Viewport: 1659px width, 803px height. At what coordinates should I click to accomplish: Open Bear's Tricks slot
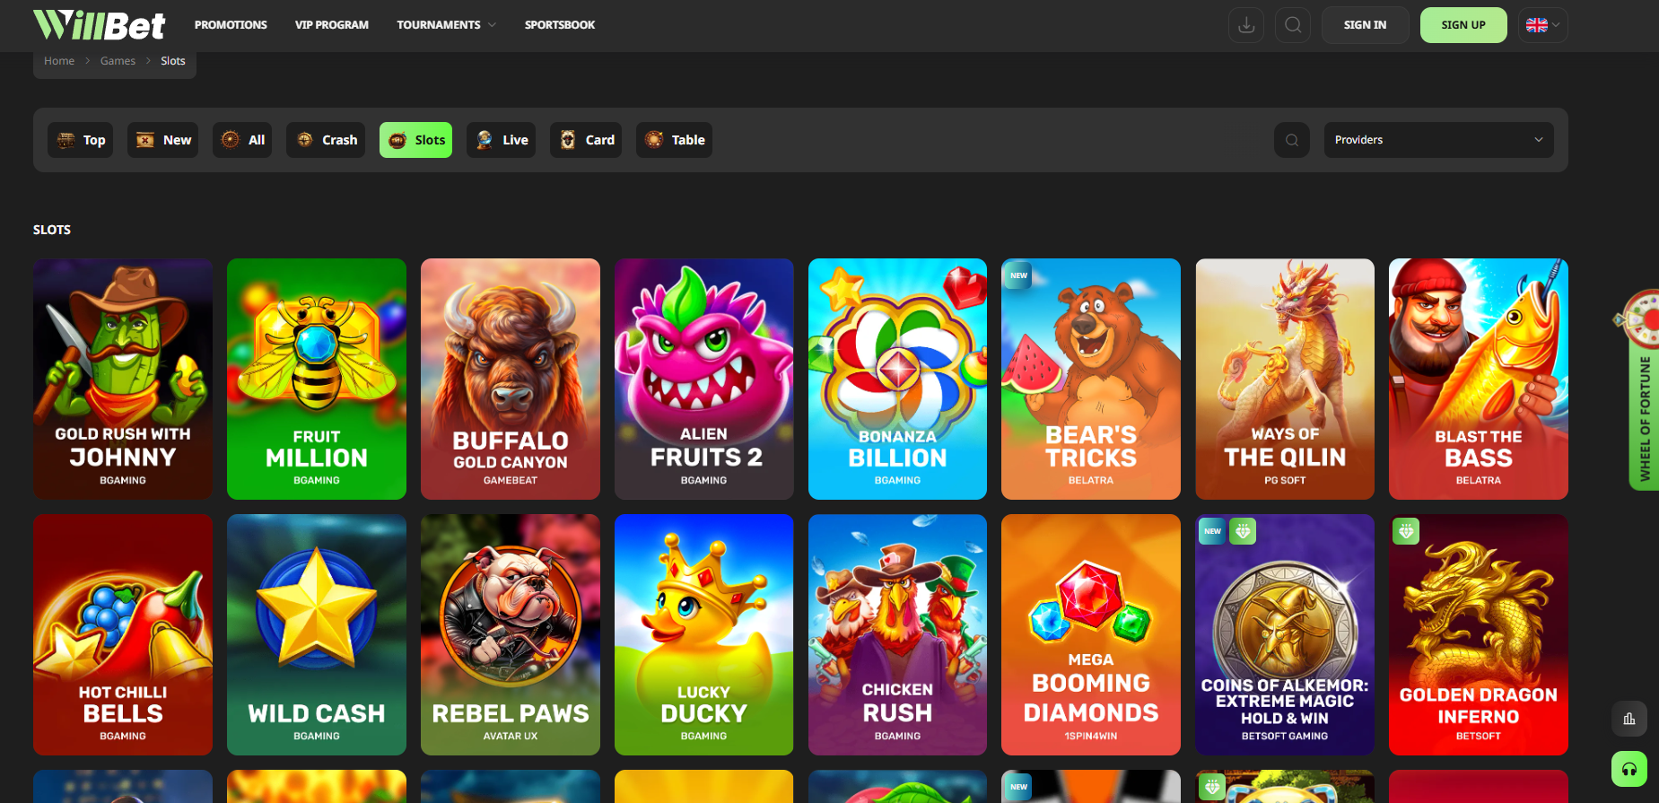[1091, 379]
